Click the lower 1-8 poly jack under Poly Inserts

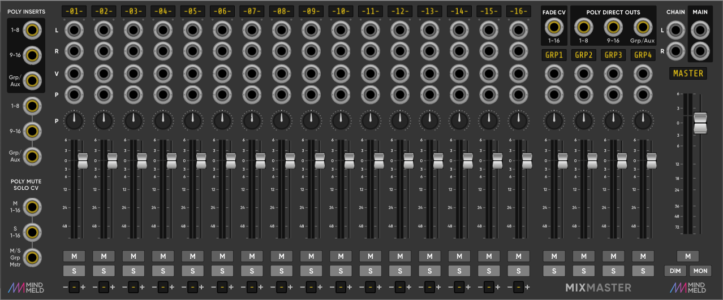[33, 106]
